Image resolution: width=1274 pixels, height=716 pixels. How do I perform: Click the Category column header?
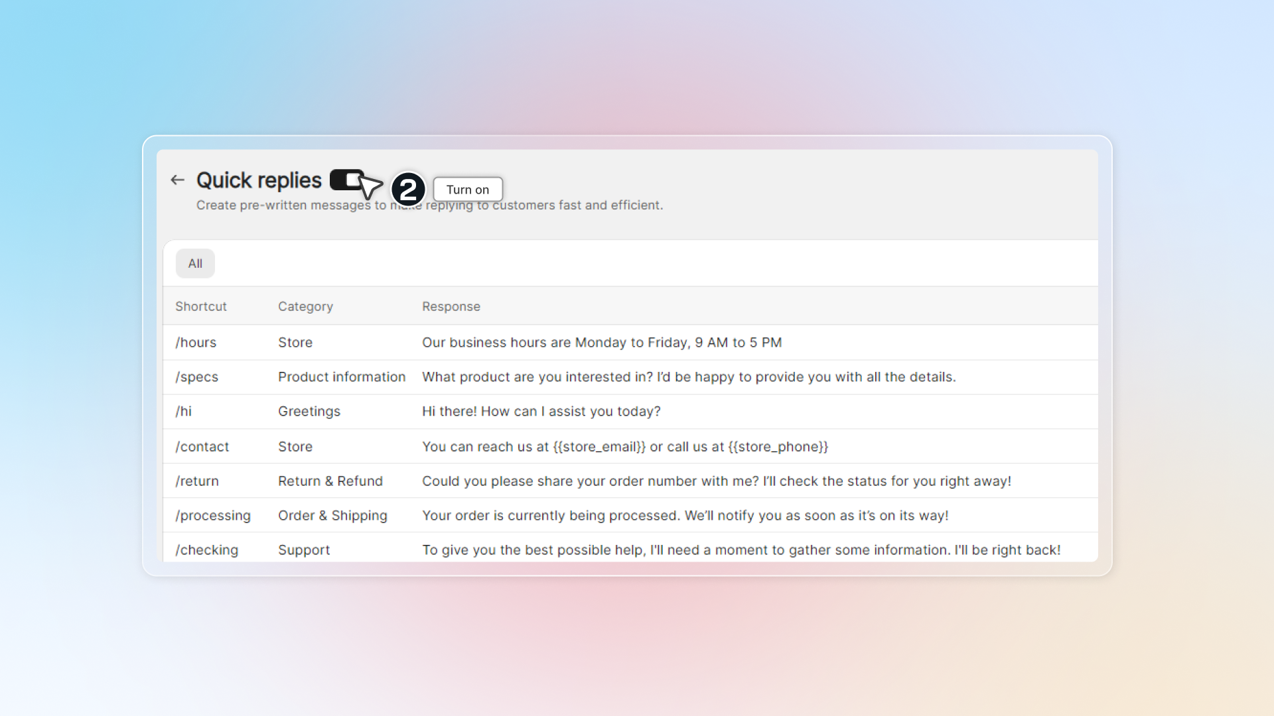(305, 306)
